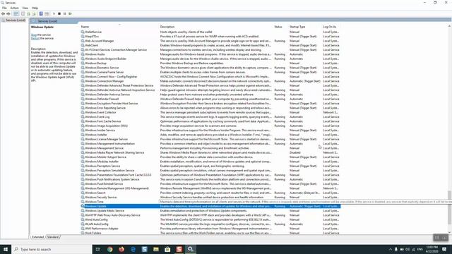Select the Windows Backup row
This screenshot has height=254, width=452.
click(210, 64)
